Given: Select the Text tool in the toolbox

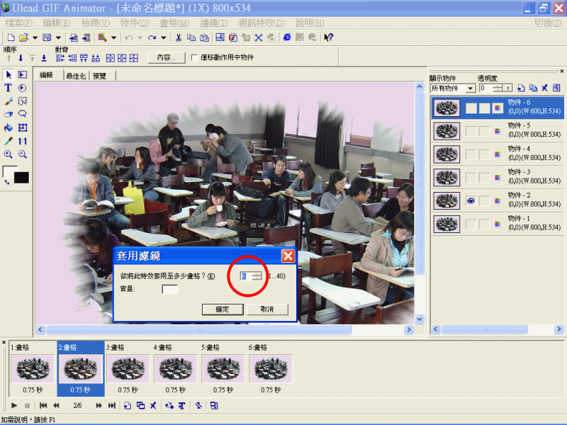Looking at the screenshot, I should pyautogui.click(x=9, y=88).
